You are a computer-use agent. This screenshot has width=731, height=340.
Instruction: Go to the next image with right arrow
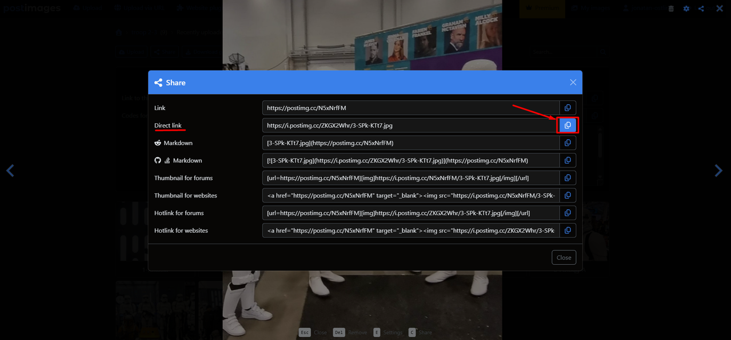(718, 170)
